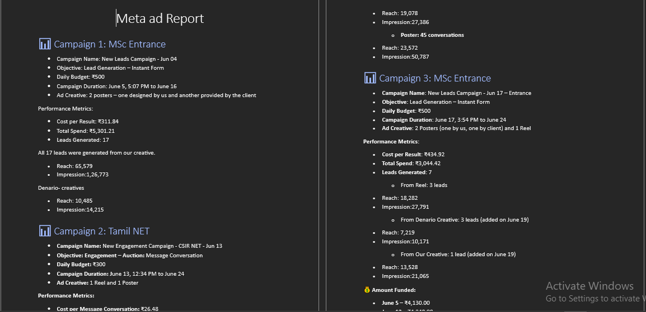Click 'Reach: 19,078'
The width and height of the screenshot is (646, 312).
(400, 13)
